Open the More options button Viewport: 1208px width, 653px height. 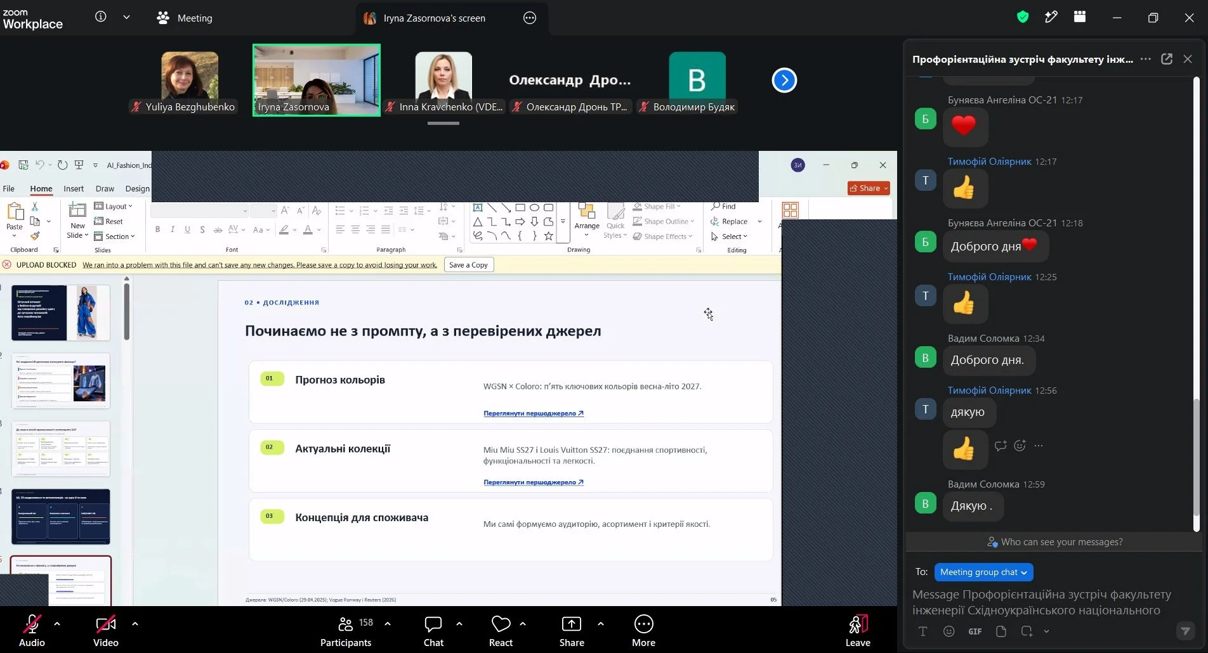coord(643,631)
